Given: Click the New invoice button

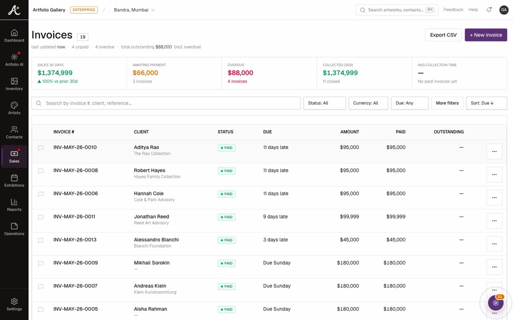Looking at the screenshot, I should click(486, 35).
